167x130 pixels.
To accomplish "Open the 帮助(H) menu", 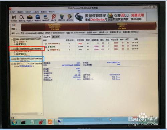I will (x=51, y=12).
